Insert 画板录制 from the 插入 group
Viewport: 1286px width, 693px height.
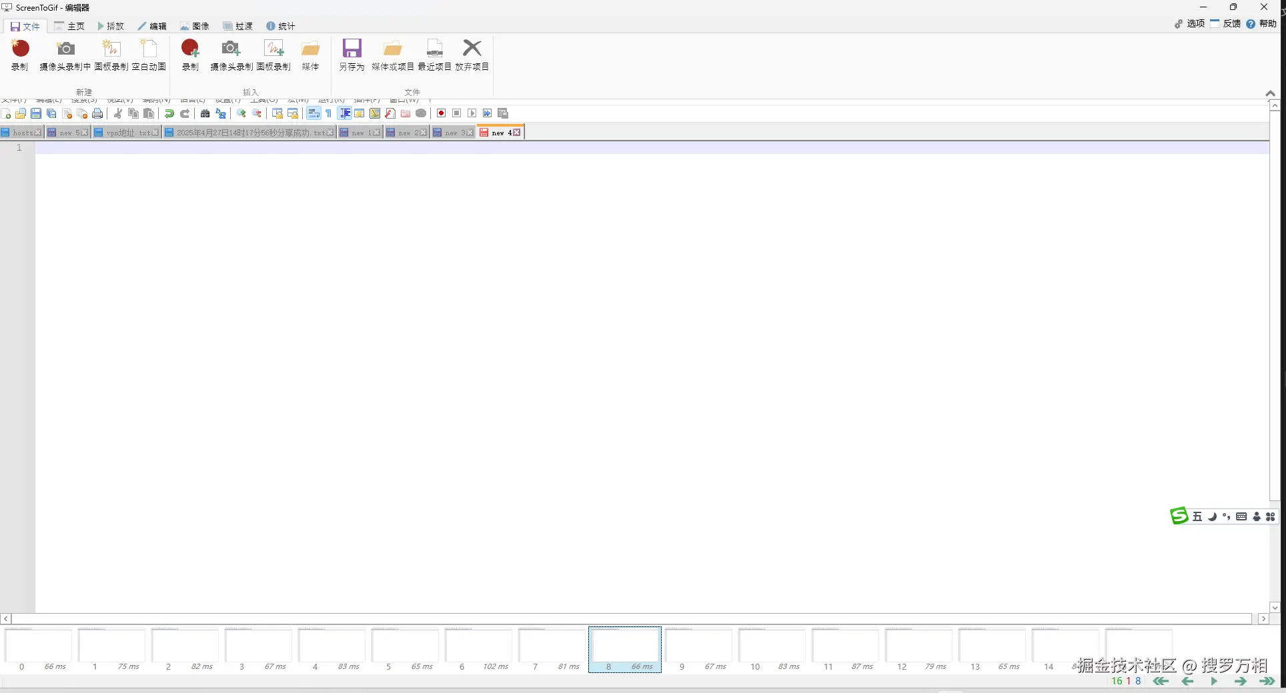pos(273,55)
